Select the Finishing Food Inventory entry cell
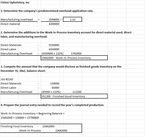The height and width of the screenshot is (137, 145). coord(17,126)
